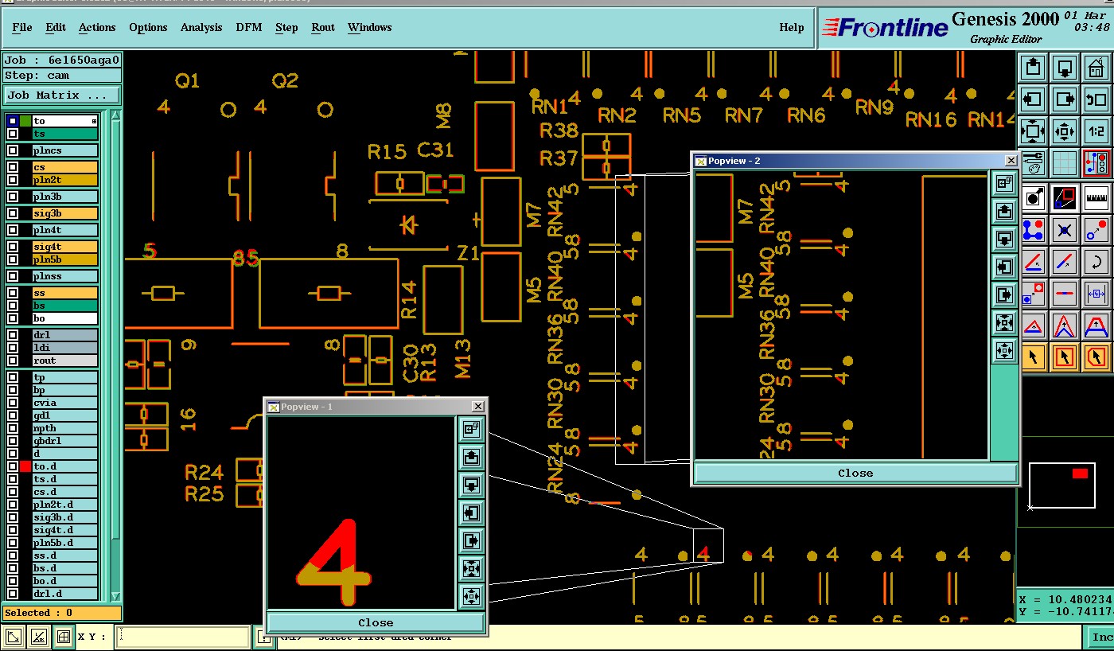Toggle the grid display icon
Screen dimensions: 1114x651
[x=1065, y=164]
